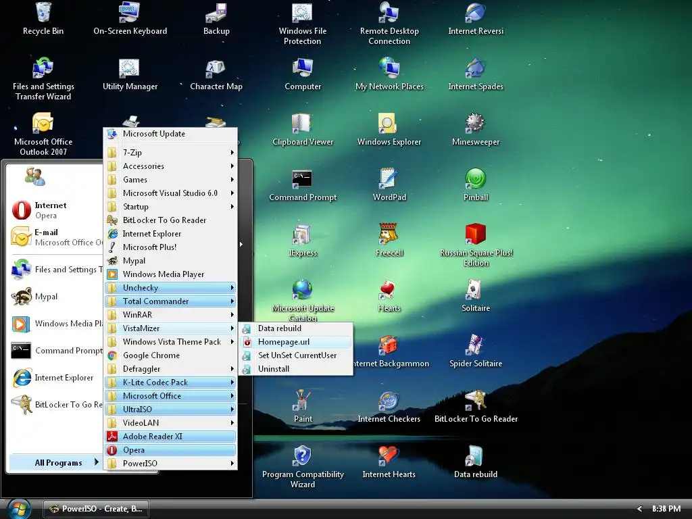Viewport: 692px width, 519px height.
Task: Select Uninstall in VistaMizer submenu
Action: pyautogui.click(x=296, y=369)
